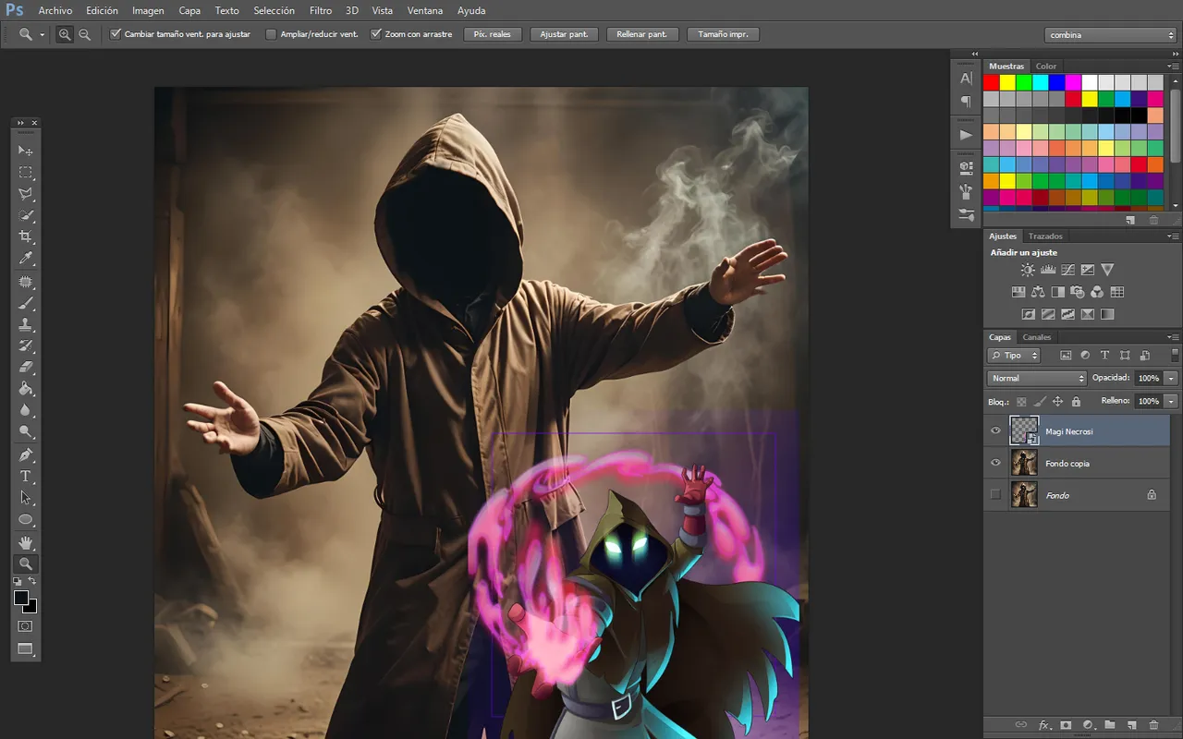This screenshot has width=1183, height=739.
Task: Switch to the Canales tab
Action: pos(1037,337)
